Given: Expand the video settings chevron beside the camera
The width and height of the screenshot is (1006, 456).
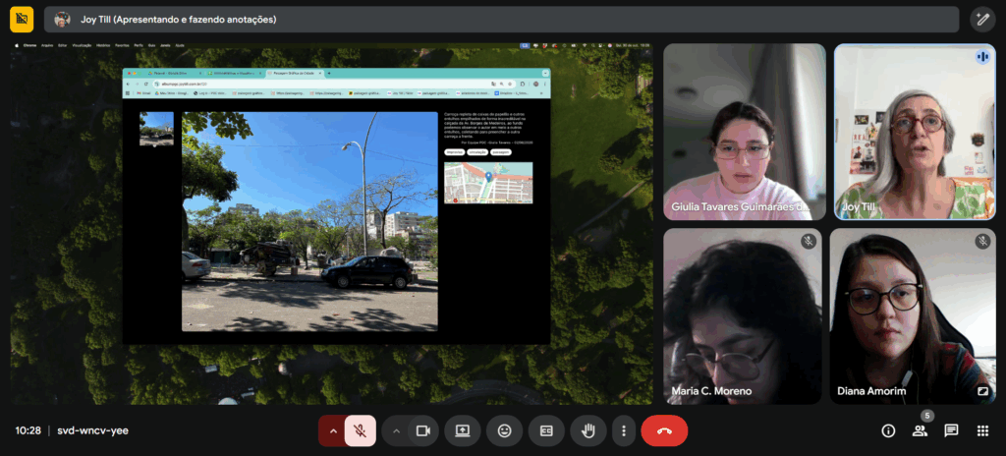Looking at the screenshot, I should click(396, 430).
